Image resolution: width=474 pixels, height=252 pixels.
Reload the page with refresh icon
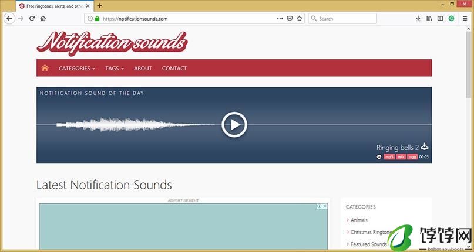(32, 18)
